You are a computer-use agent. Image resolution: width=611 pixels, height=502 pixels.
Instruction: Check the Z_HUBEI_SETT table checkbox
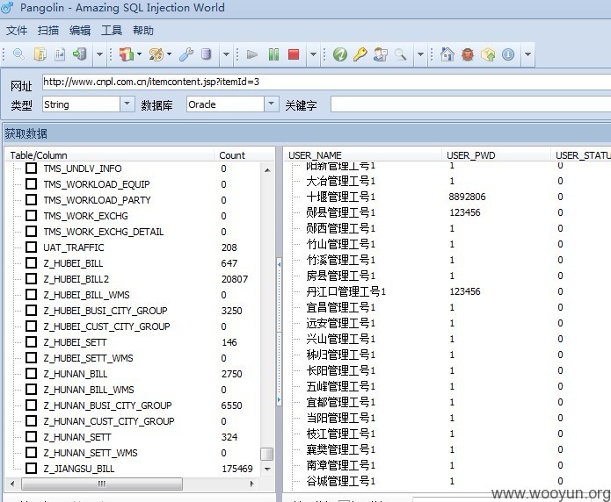(31, 342)
